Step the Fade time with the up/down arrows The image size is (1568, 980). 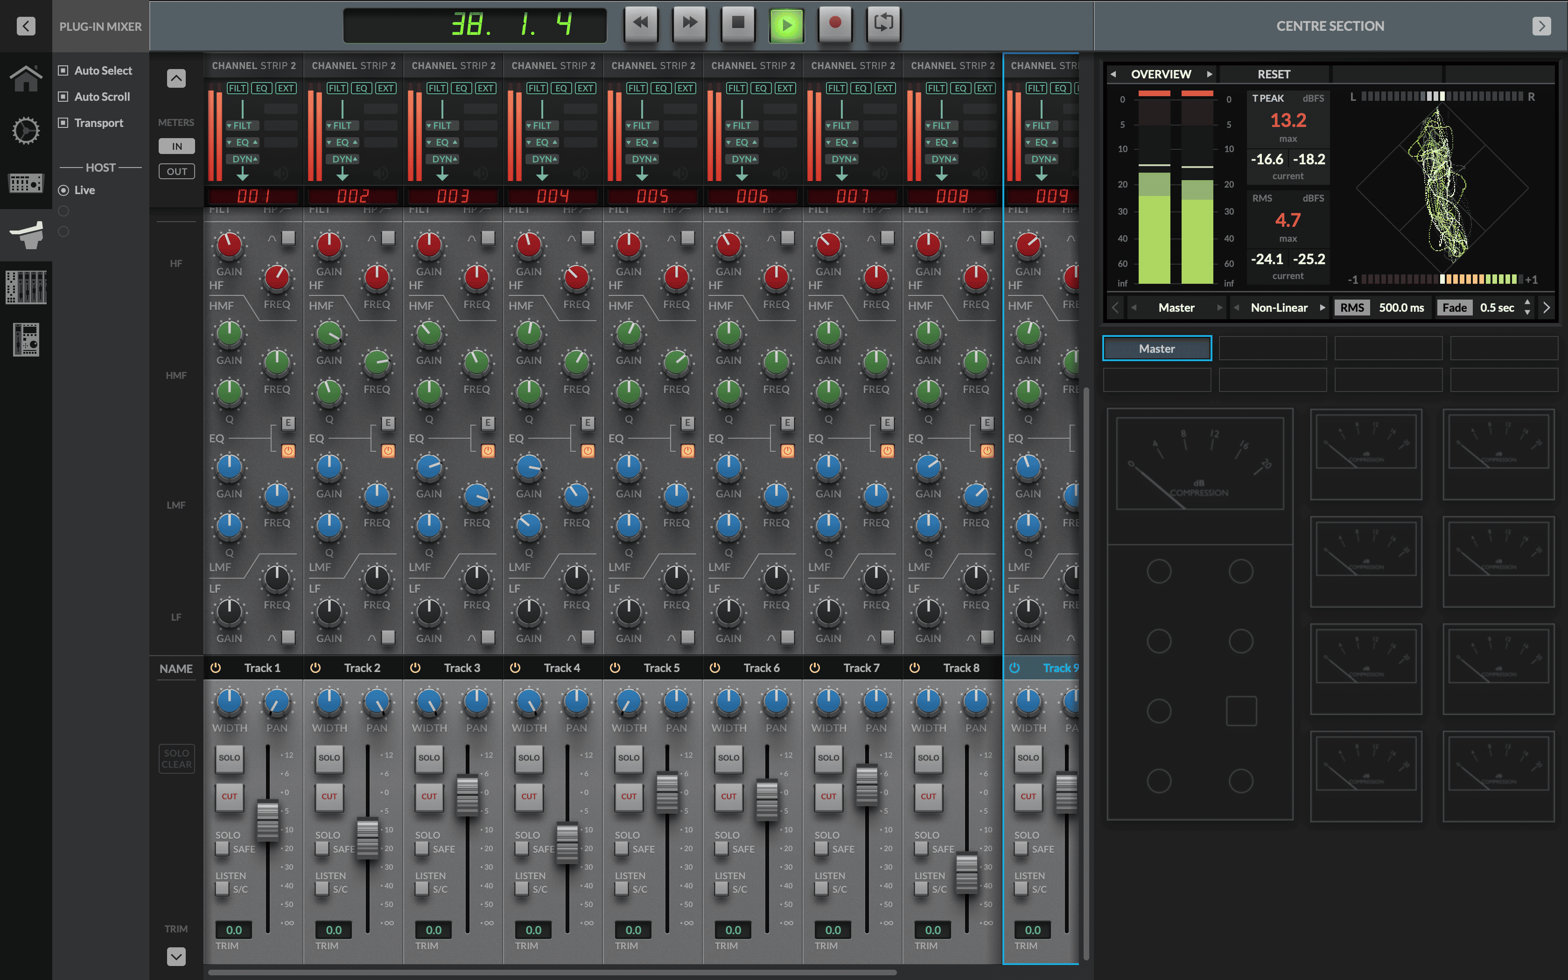[x=1527, y=307]
